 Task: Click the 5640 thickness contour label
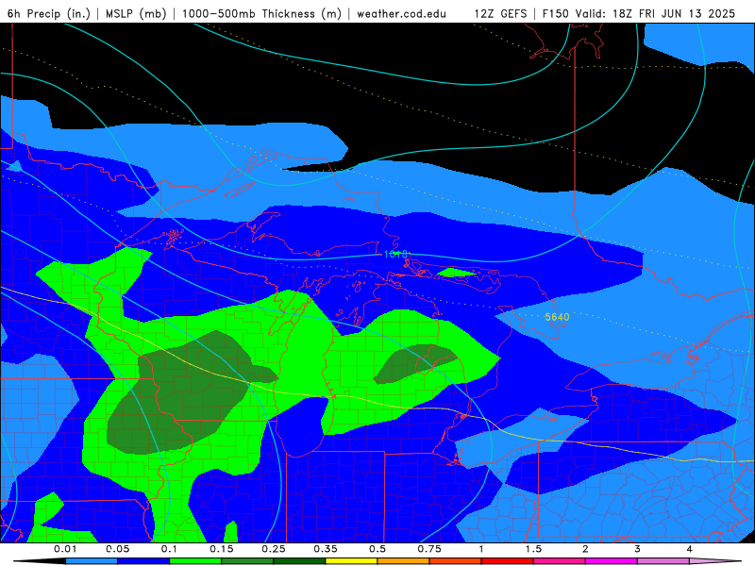(x=557, y=317)
